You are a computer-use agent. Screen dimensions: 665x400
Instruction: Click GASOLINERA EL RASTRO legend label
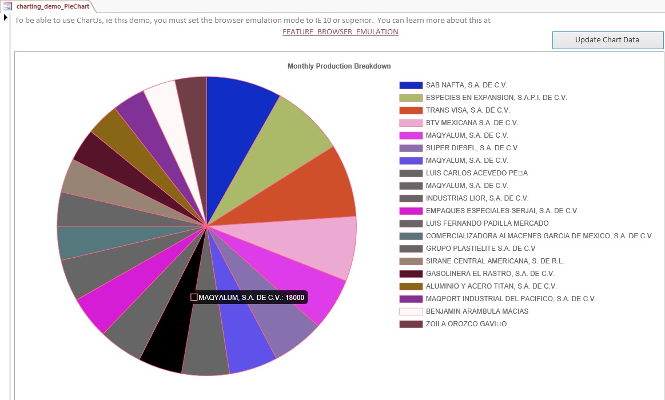(x=490, y=274)
